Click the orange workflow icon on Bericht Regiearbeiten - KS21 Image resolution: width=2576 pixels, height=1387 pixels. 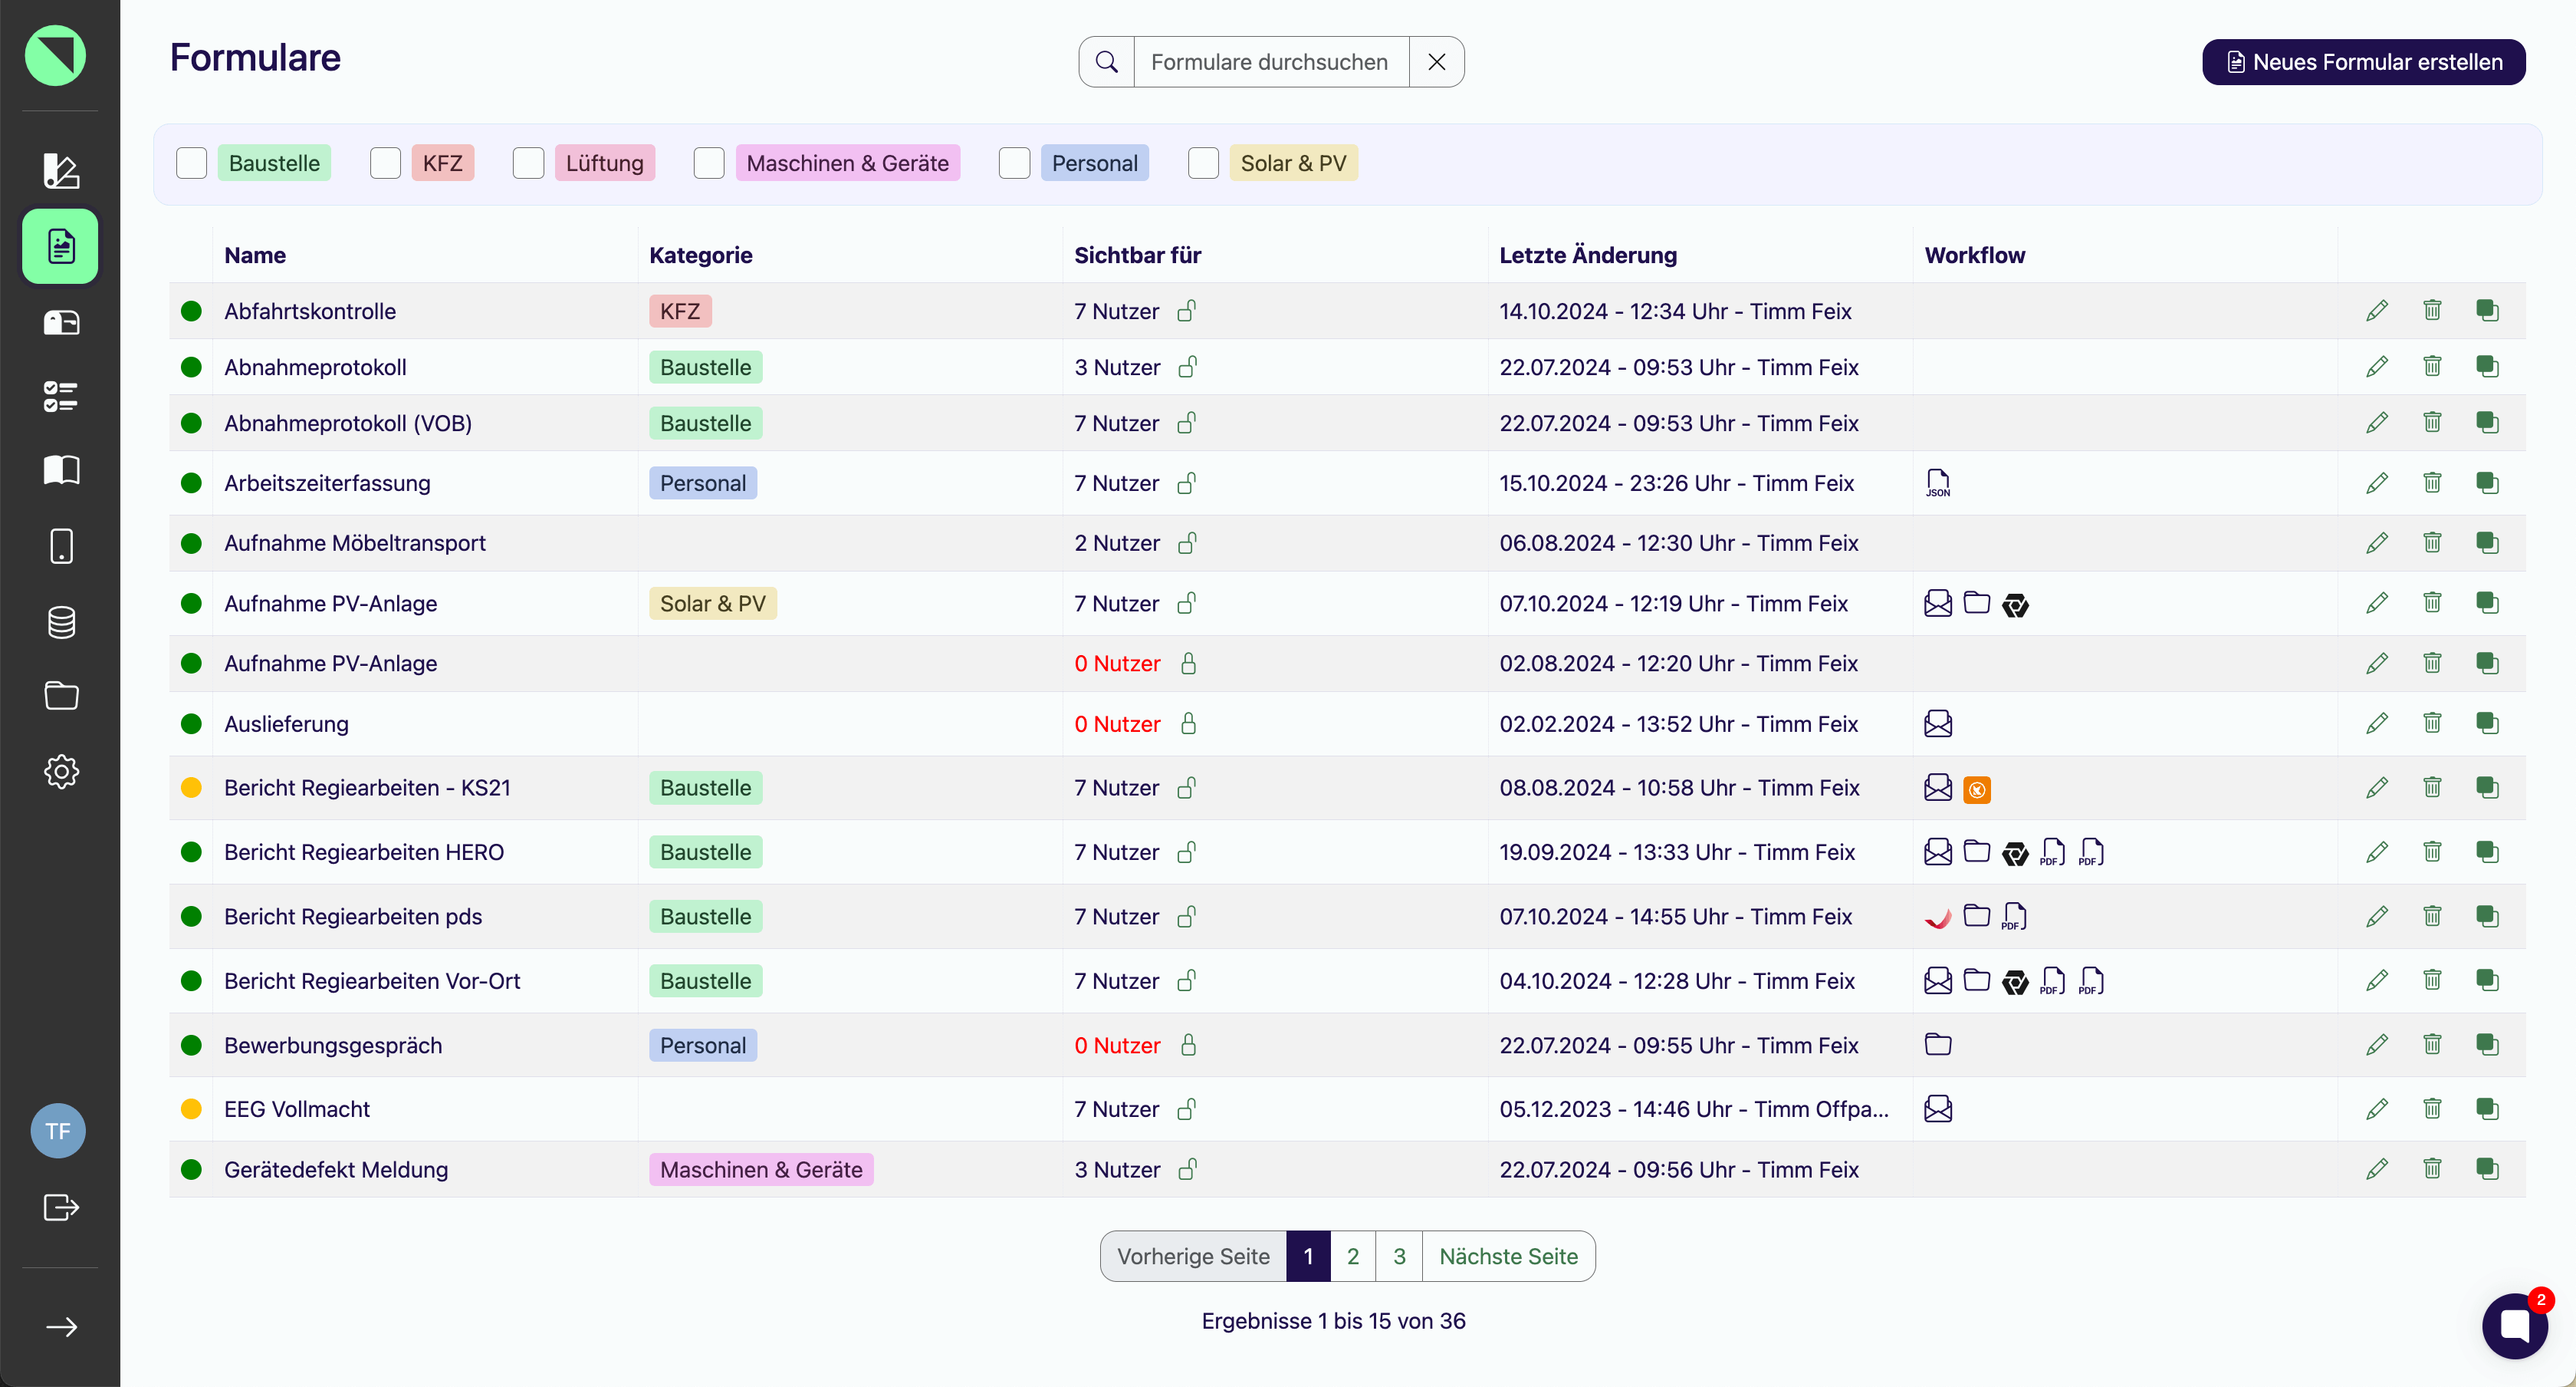[1976, 789]
